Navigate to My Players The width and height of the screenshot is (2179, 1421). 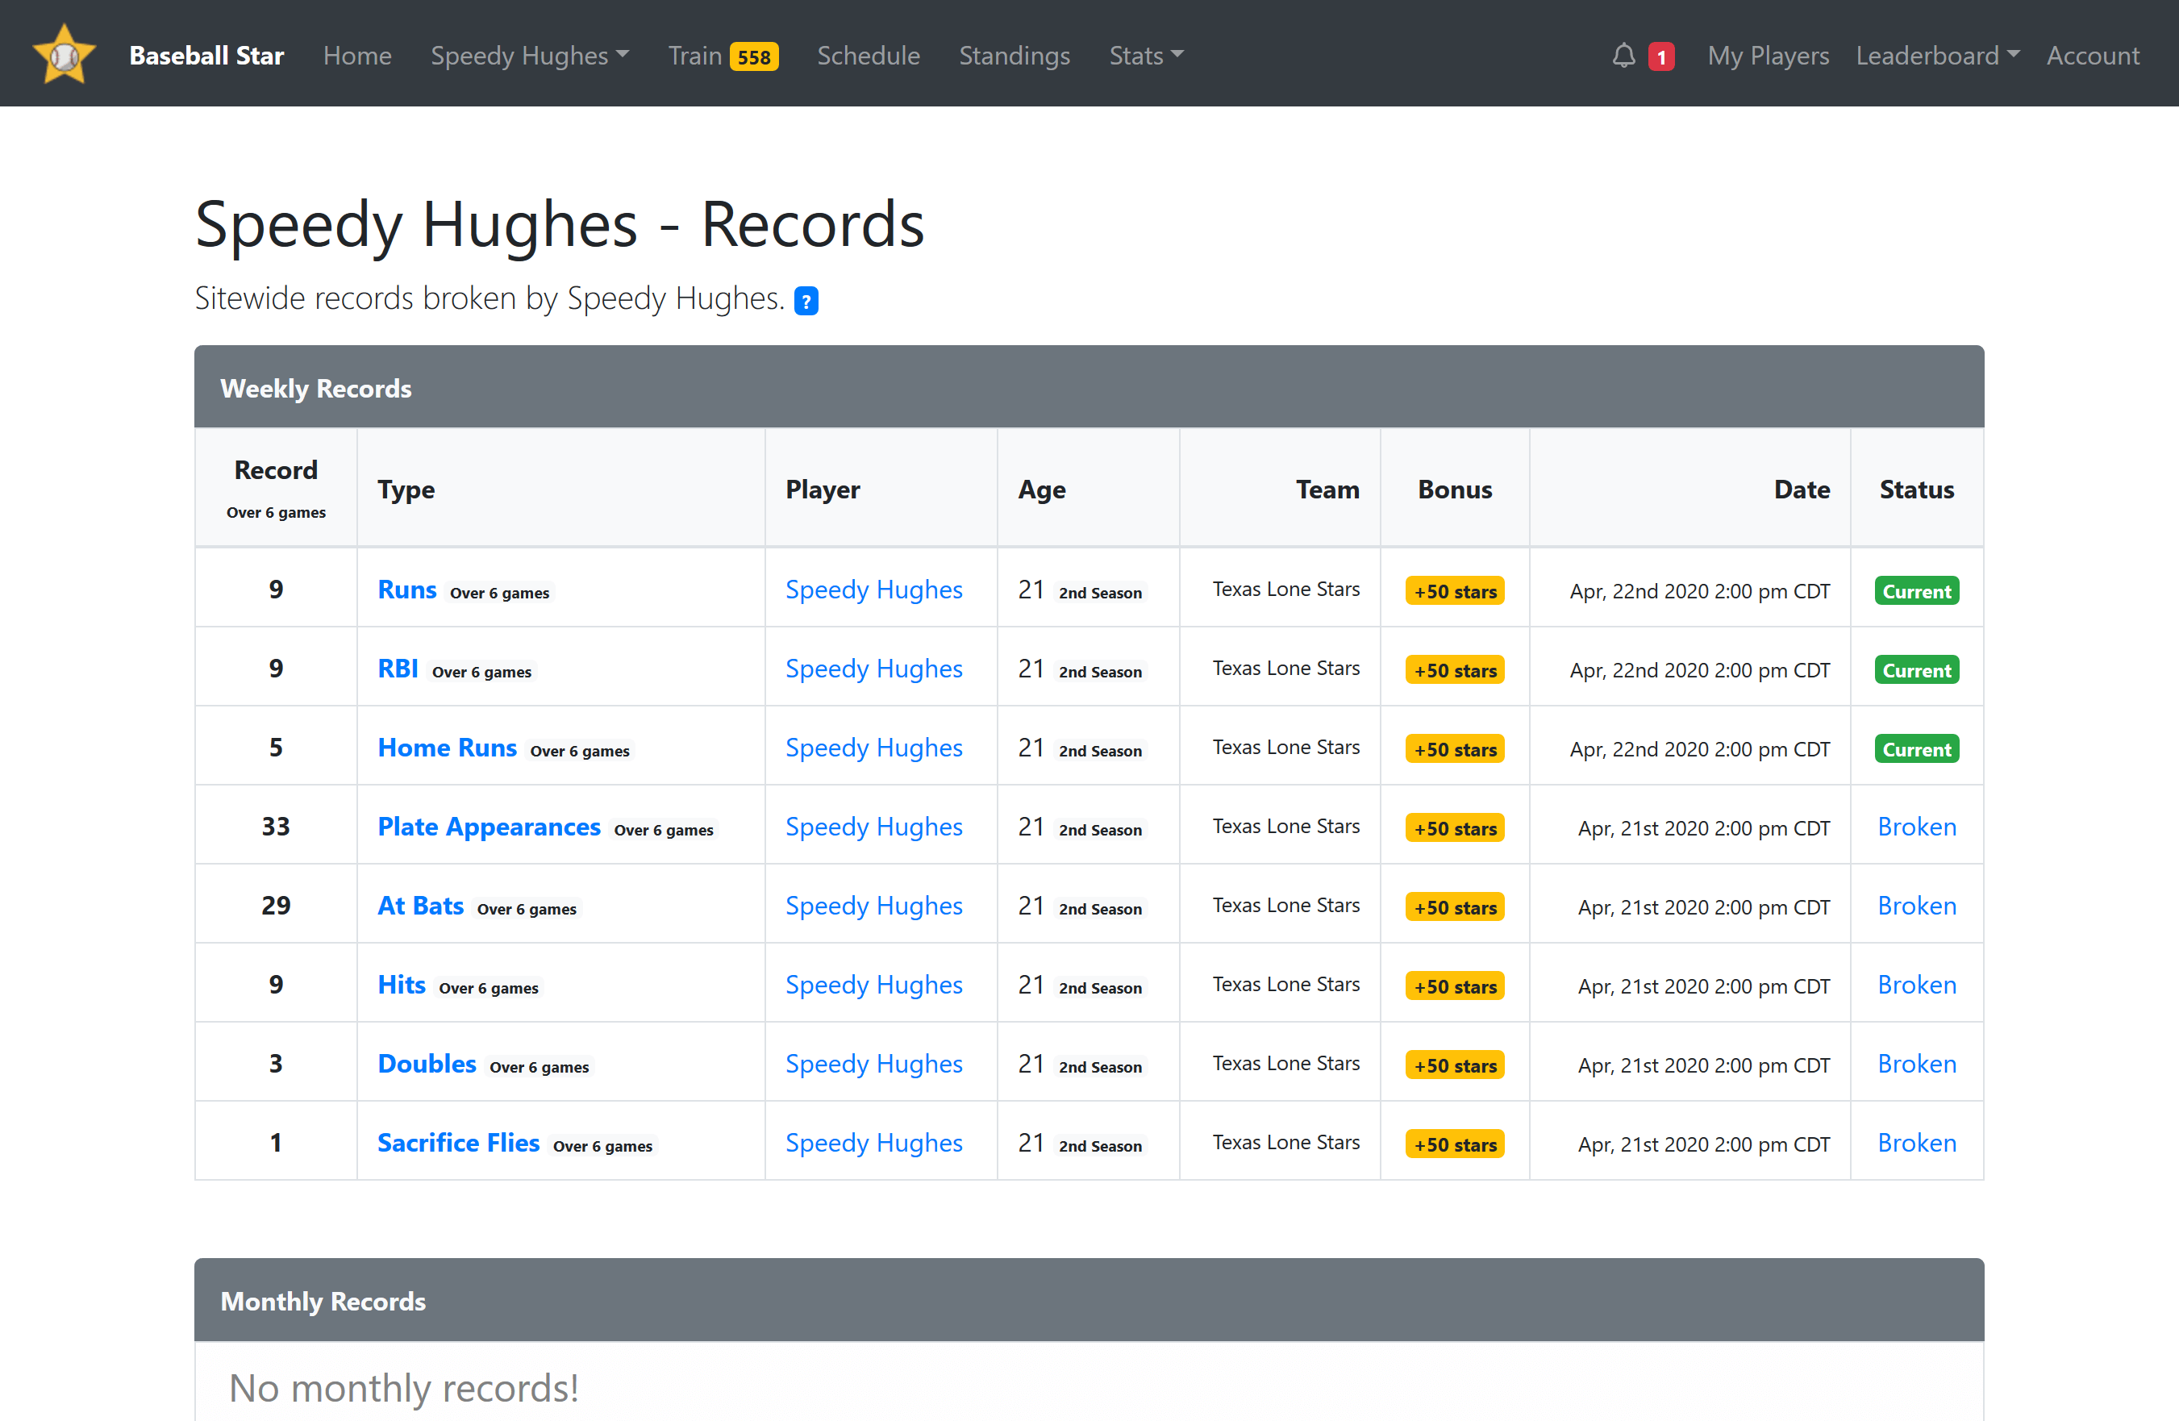click(1767, 55)
